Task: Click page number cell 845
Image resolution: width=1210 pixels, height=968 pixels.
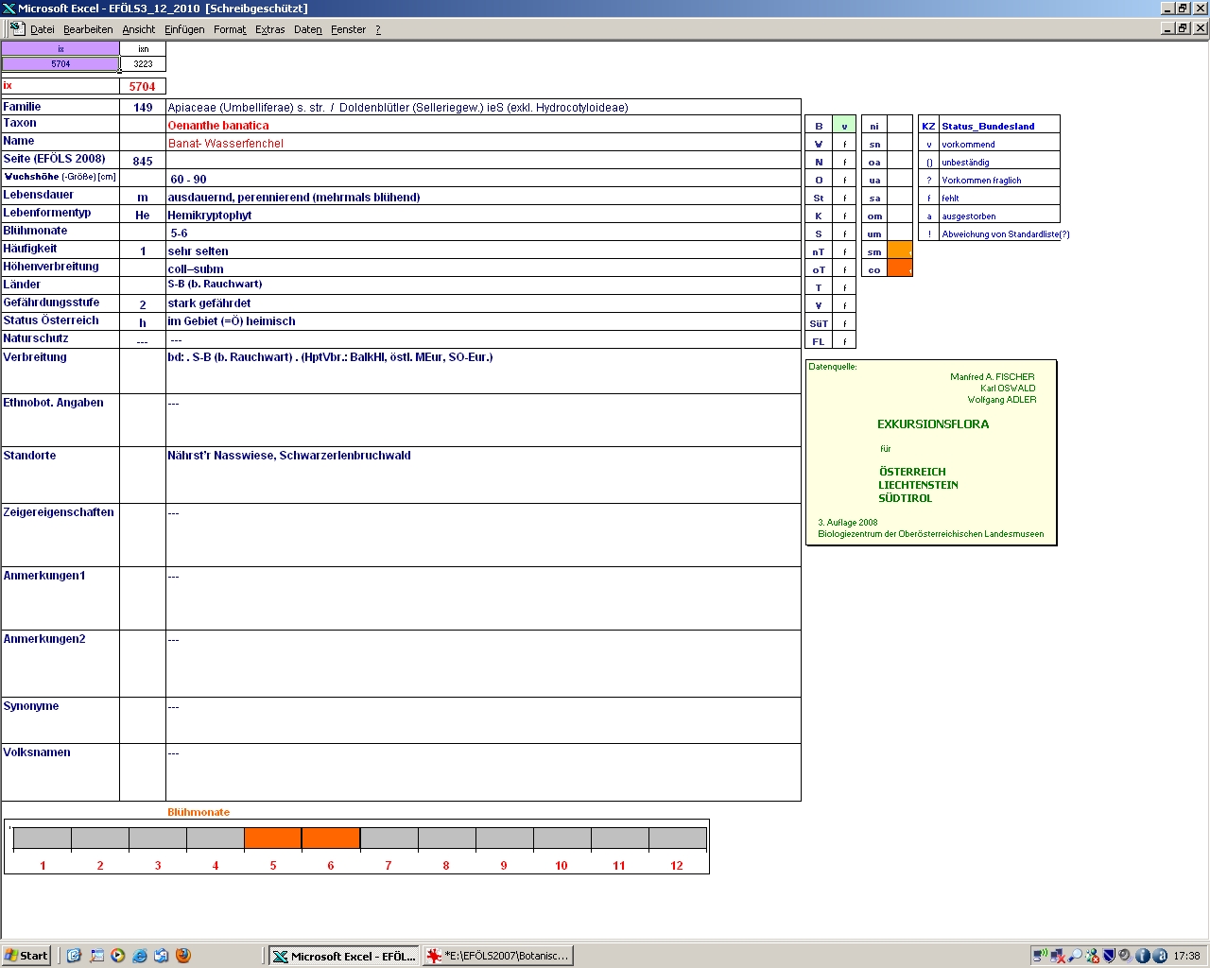Action: point(143,161)
